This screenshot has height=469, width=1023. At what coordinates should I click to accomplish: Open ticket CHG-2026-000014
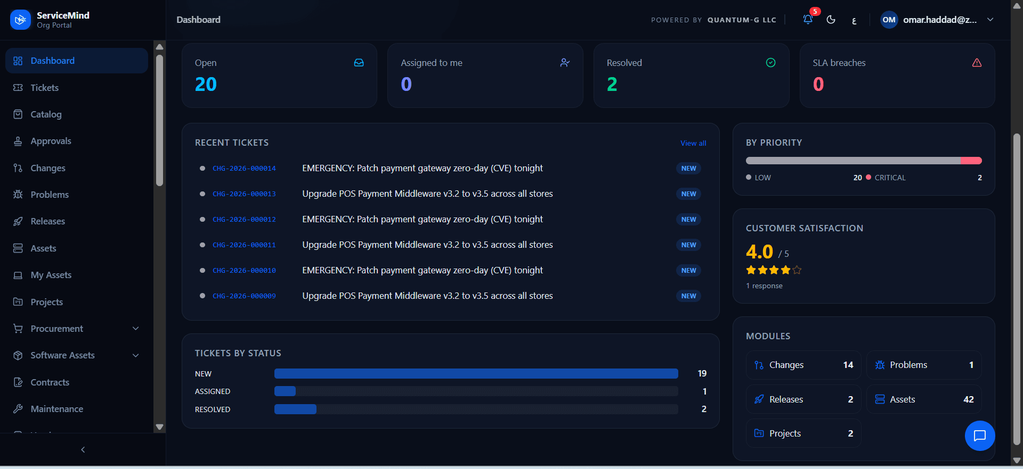coord(244,169)
